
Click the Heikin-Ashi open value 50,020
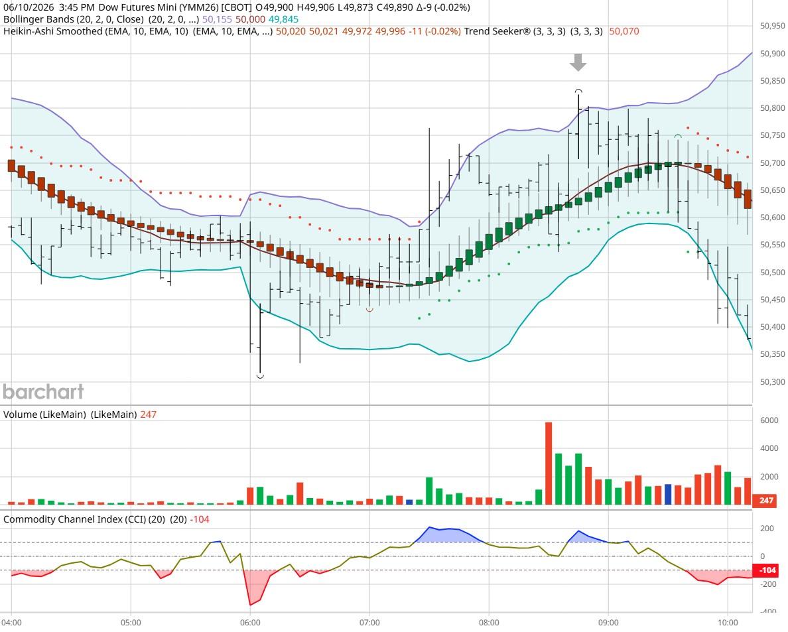291,31
